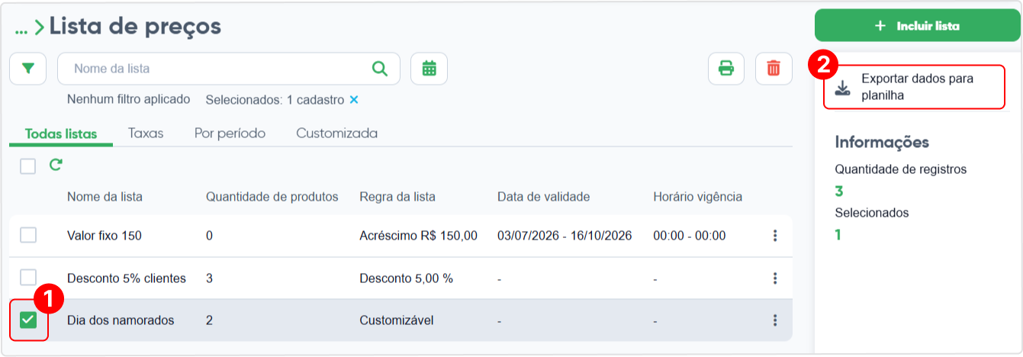
Task: Click the Nenhum filtro aplicado text
Action: [x=128, y=100]
